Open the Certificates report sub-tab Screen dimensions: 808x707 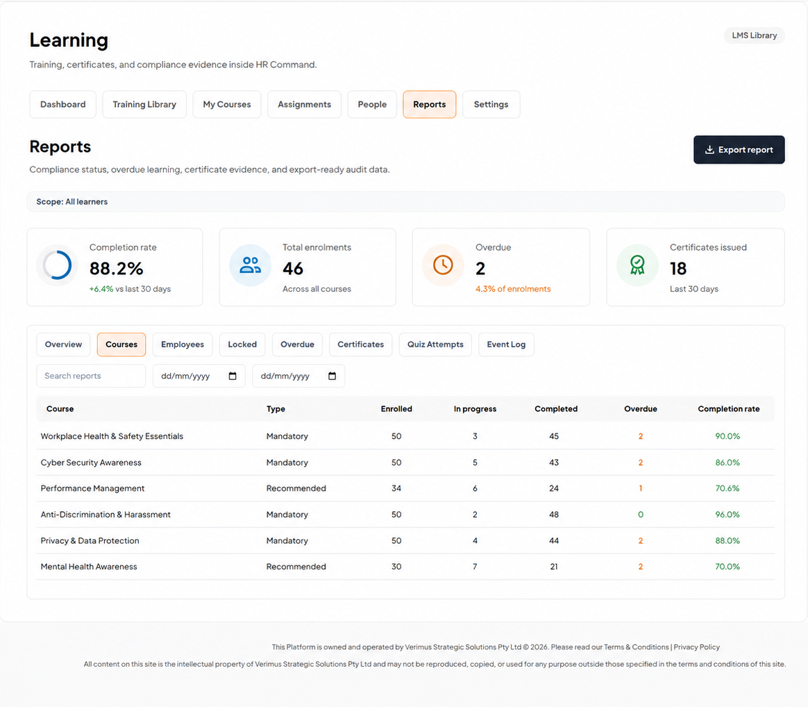pos(361,344)
